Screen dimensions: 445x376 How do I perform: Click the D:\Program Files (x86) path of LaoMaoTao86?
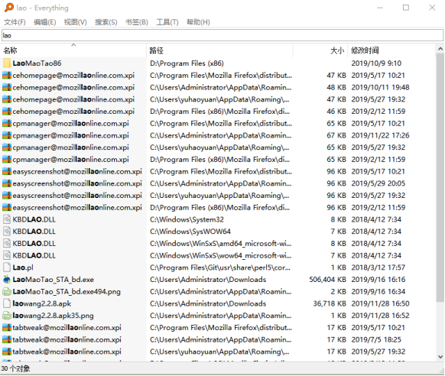tap(187, 63)
